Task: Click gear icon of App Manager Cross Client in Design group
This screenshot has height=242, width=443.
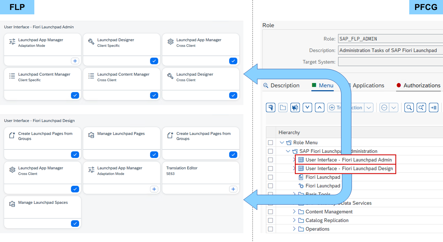Action: tap(12, 170)
